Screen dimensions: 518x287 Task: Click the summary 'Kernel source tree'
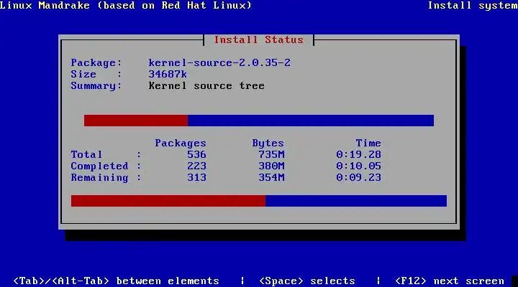206,85
